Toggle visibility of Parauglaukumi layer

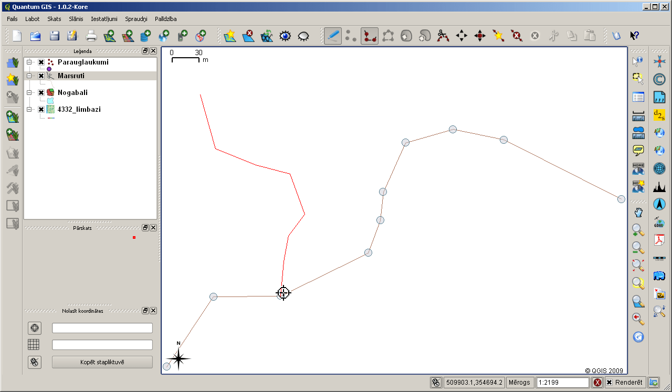pos(41,62)
